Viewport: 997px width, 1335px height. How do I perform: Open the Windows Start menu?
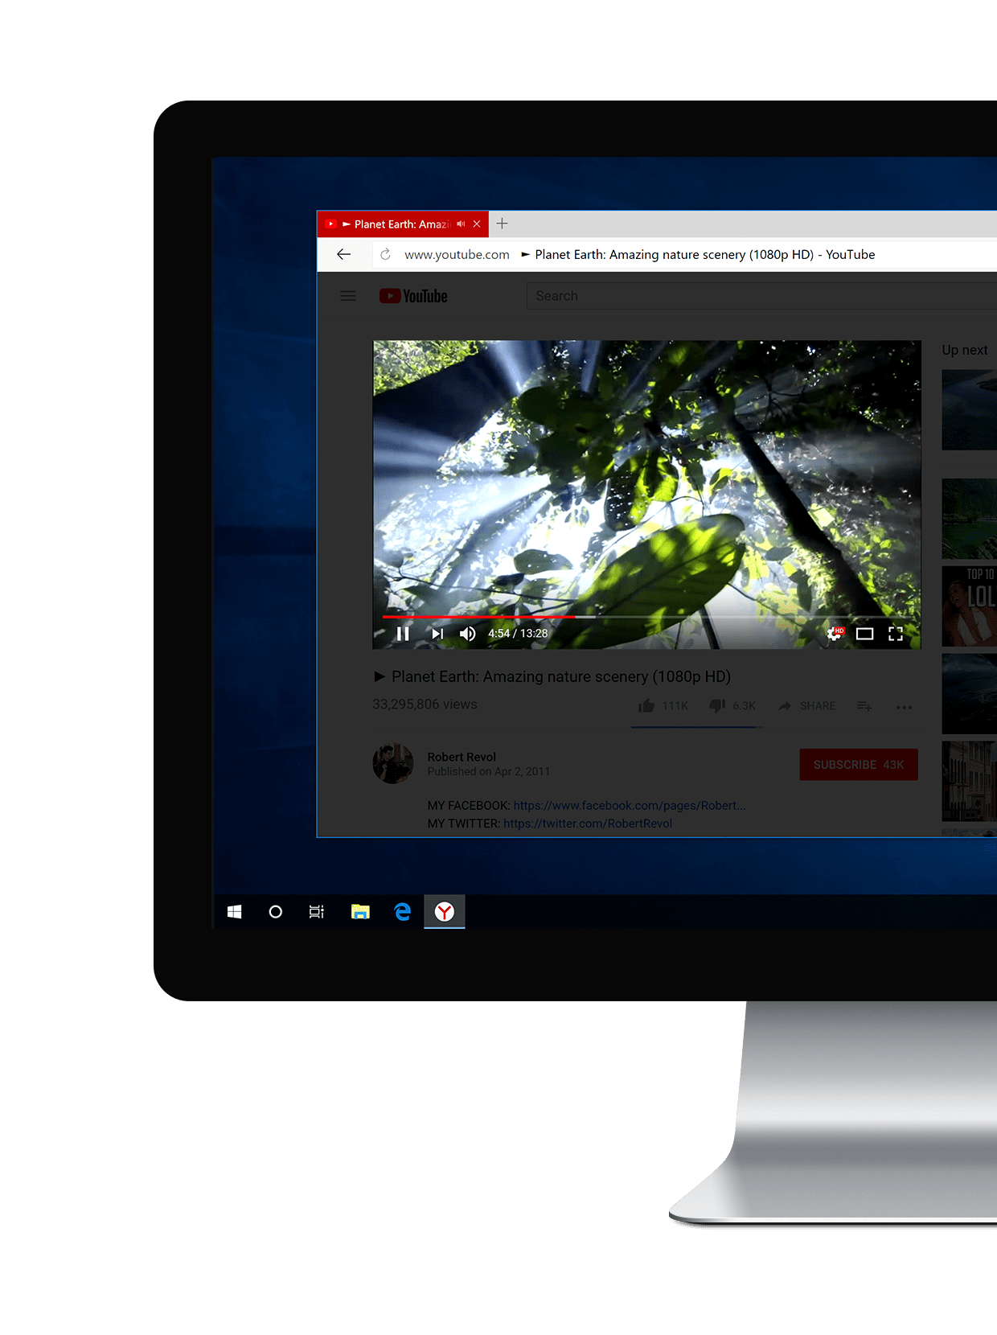point(234,911)
